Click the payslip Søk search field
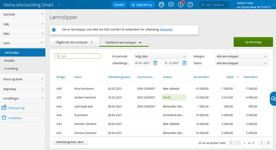The width and height of the screenshot is (276, 150). (78, 56)
